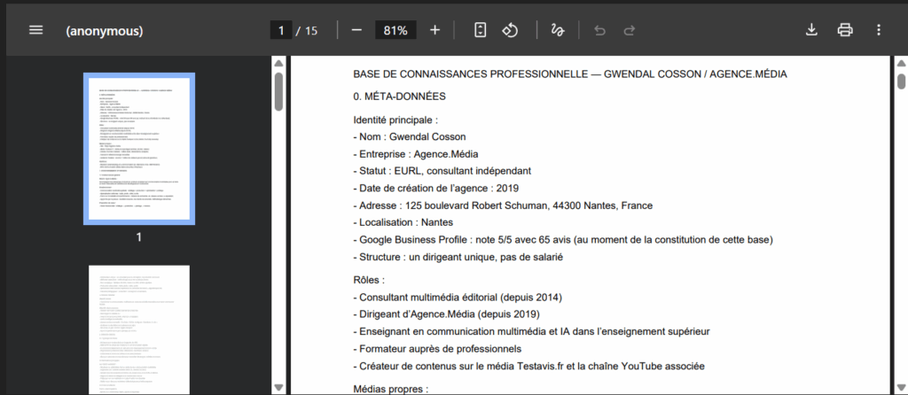
Task: Click the 'Nom : Gwendal Cosson' line
Action: 410,137
